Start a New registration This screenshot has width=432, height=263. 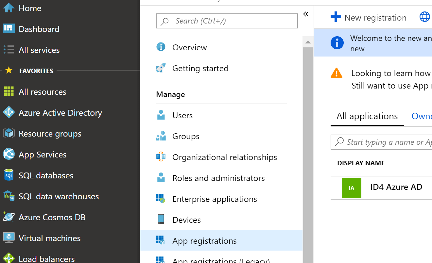point(369,18)
